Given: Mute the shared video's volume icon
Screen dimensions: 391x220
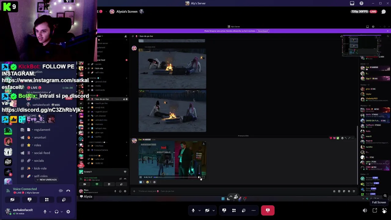Looking at the screenshot, I should [x=199, y=177].
